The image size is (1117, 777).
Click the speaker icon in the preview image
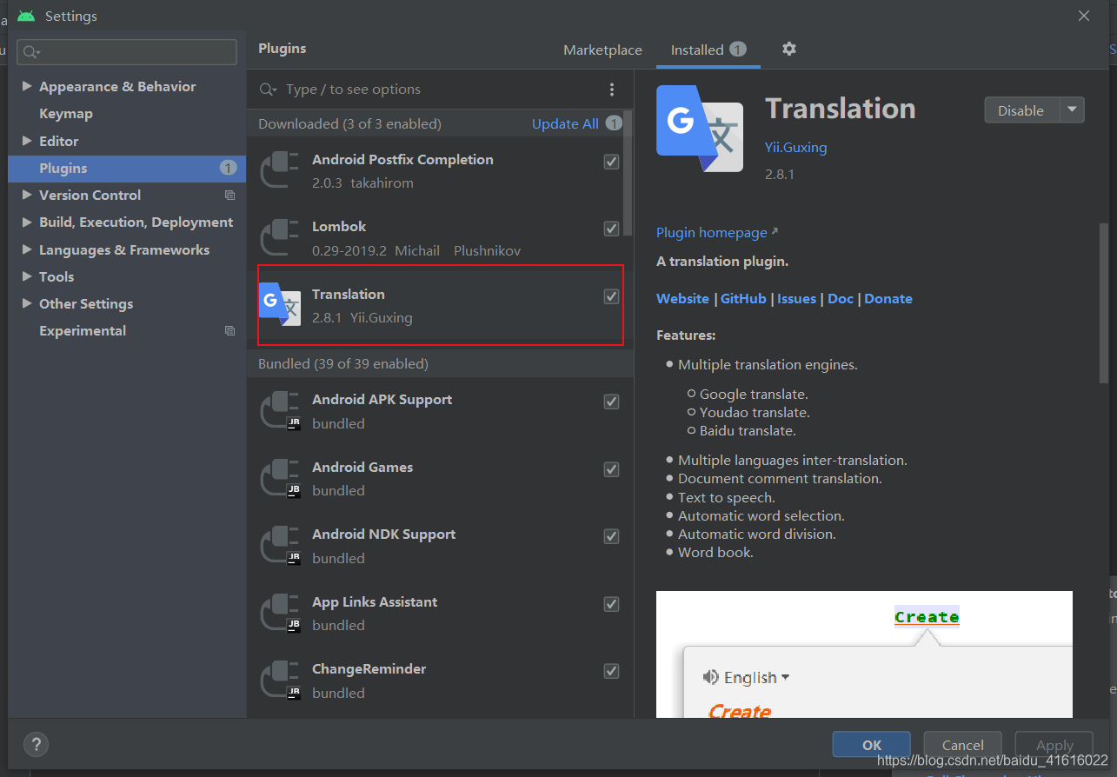(711, 677)
